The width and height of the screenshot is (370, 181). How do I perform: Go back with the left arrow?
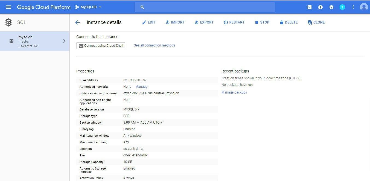point(77,22)
